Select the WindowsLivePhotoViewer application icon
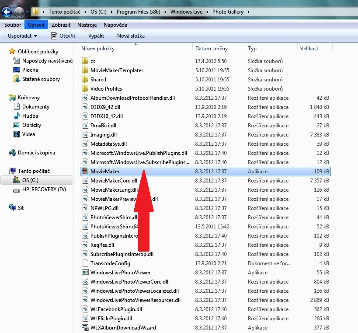This screenshot has height=333, width=358. point(85,272)
